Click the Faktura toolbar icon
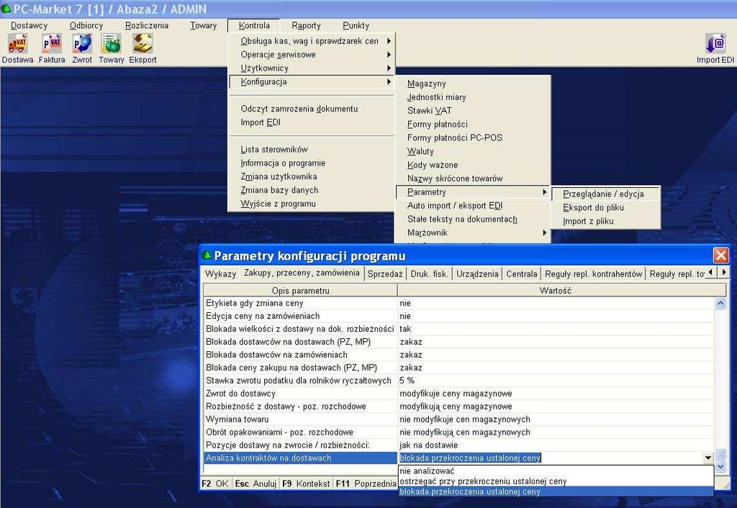 pyautogui.click(x=52, y=49)
